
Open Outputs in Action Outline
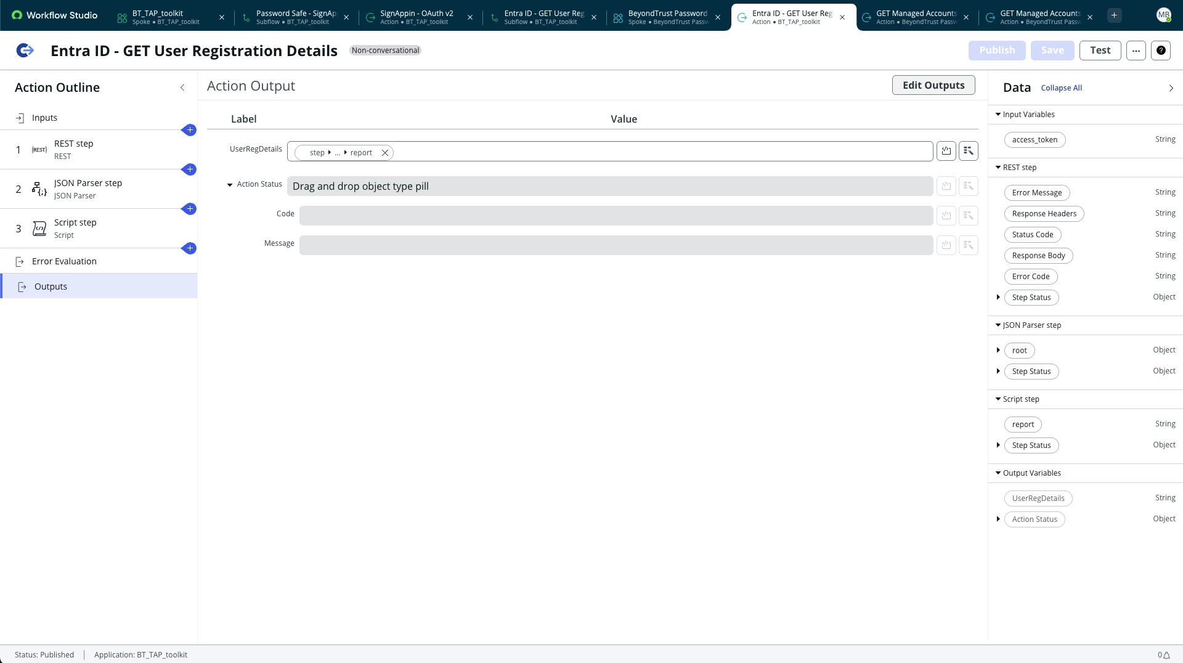99,287
